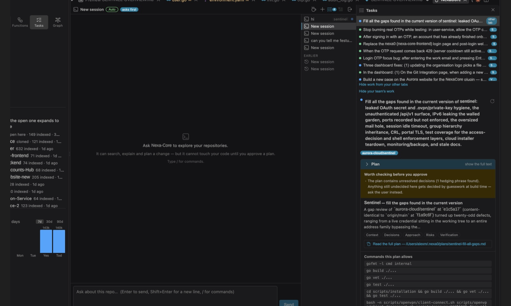
Task: Toggle the tasks list icon with 4 badge
Action: click(x=331, y=10)
